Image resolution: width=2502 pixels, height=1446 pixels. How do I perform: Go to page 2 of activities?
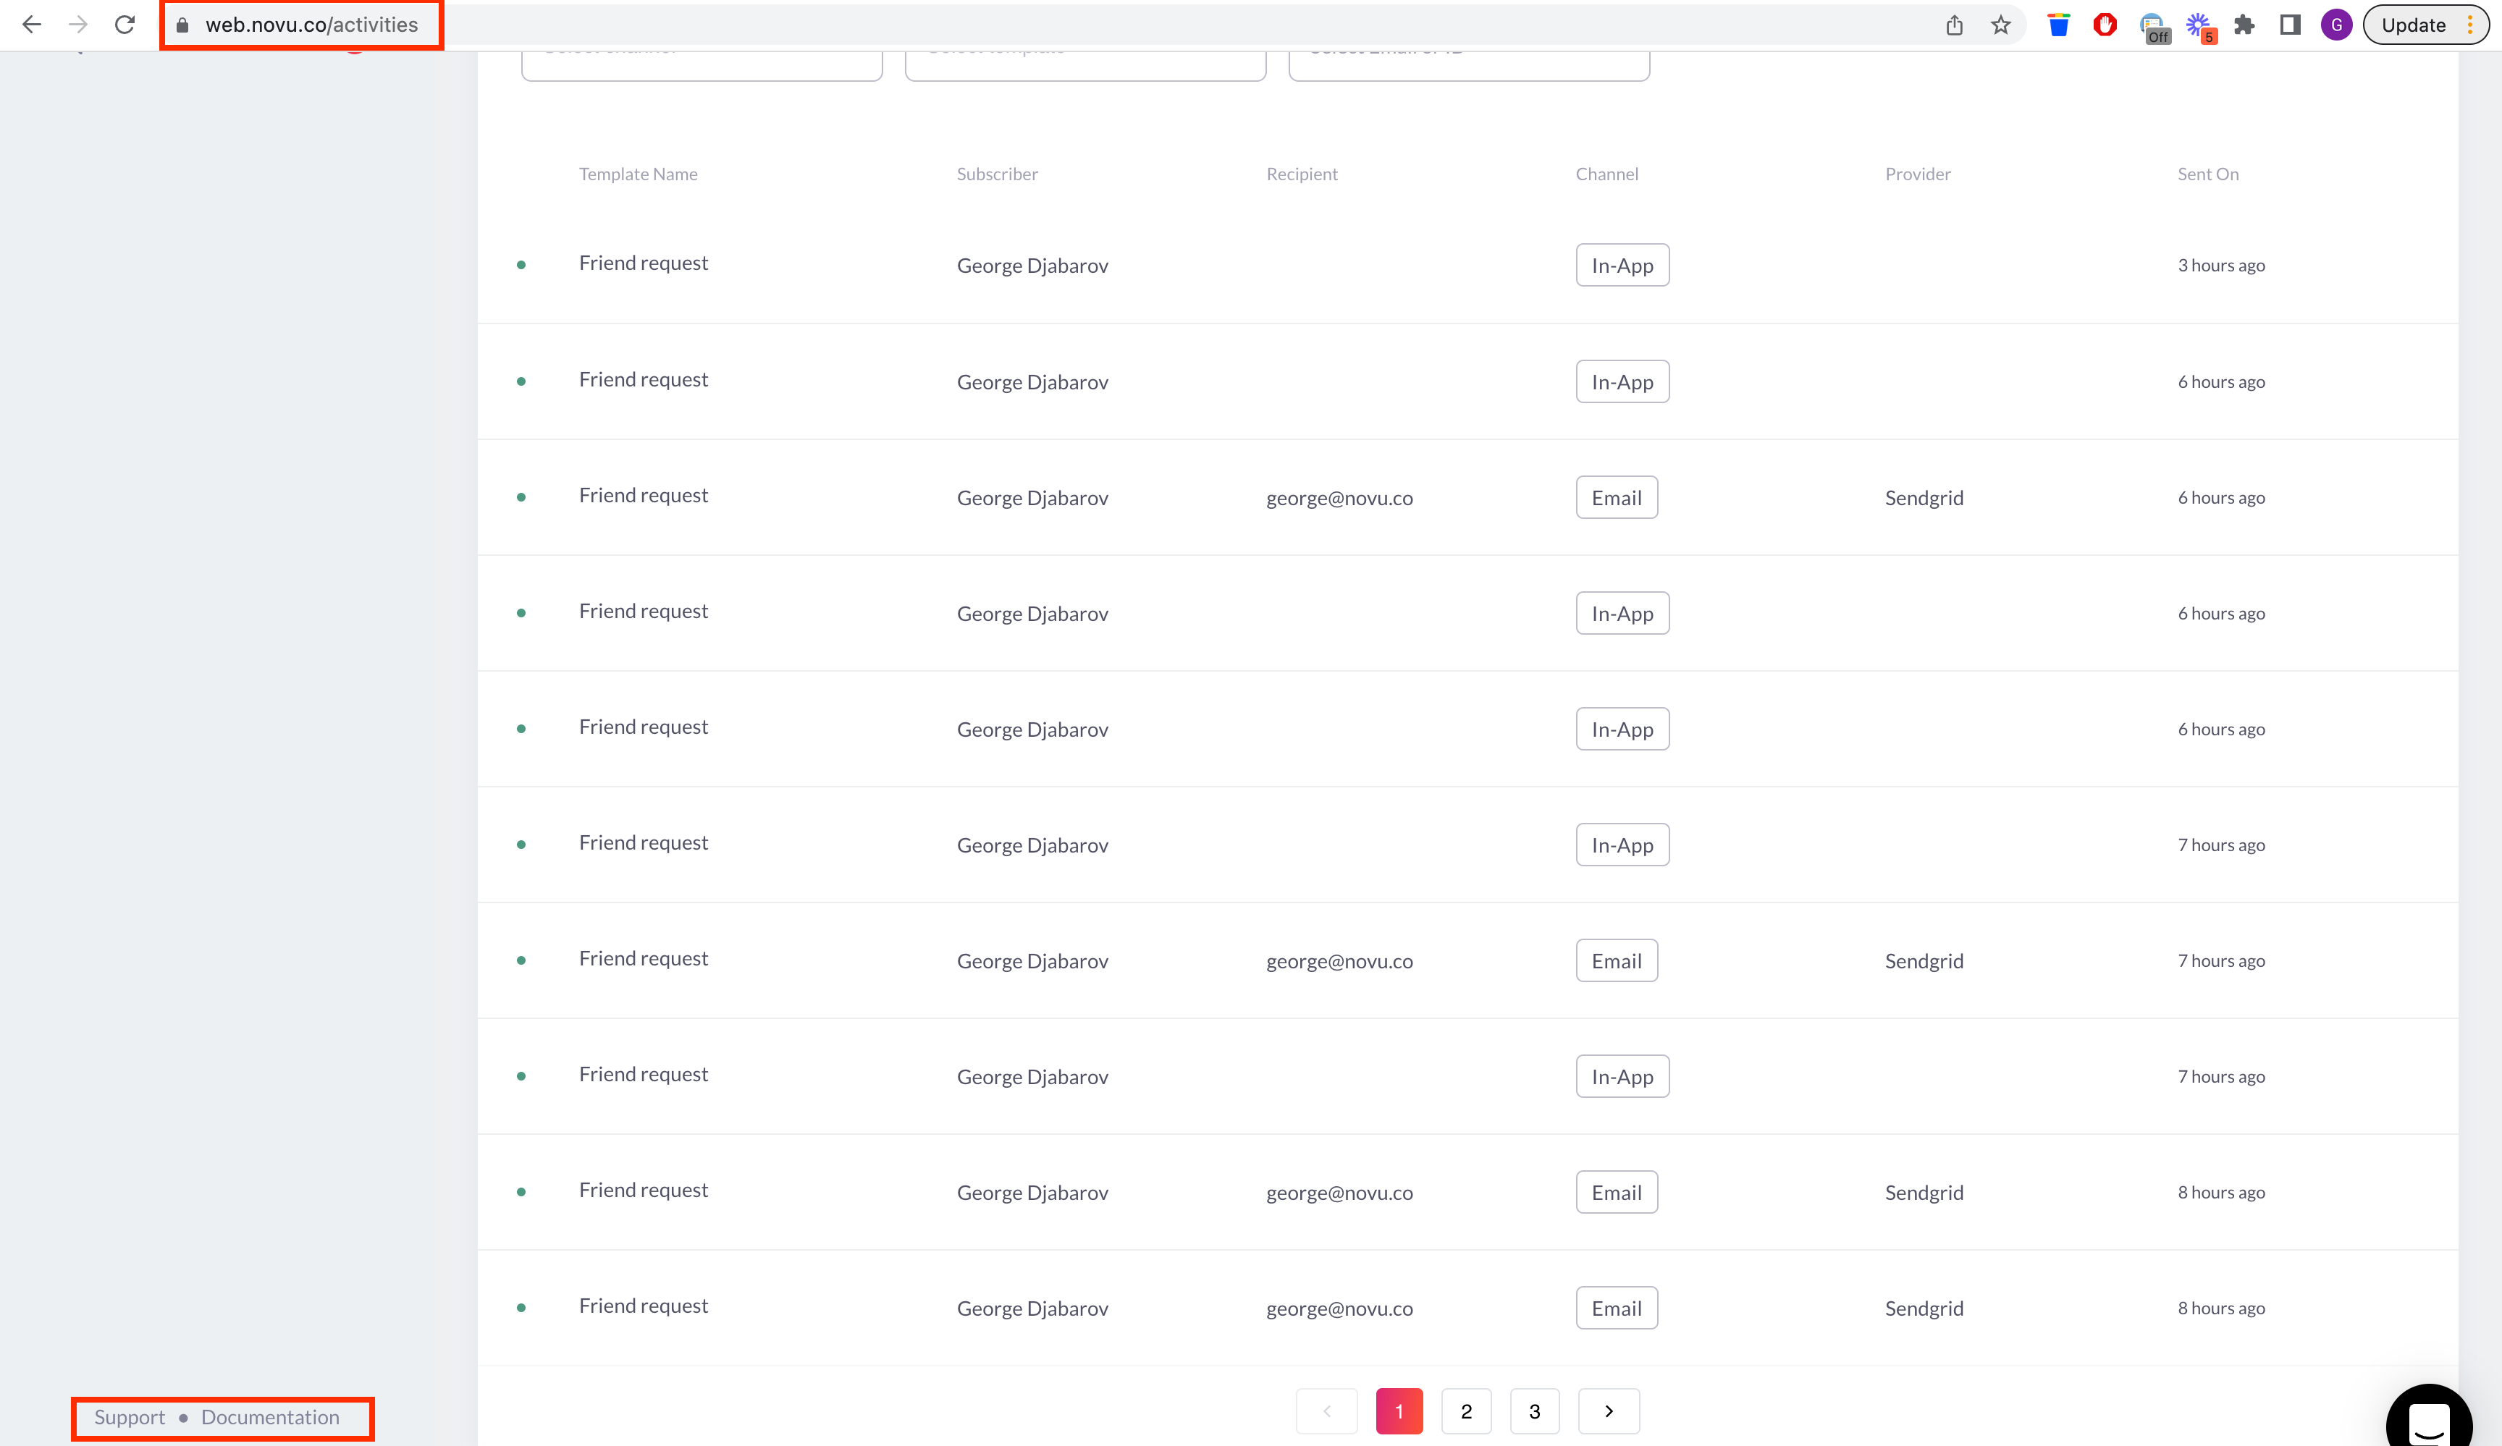1467,1411
